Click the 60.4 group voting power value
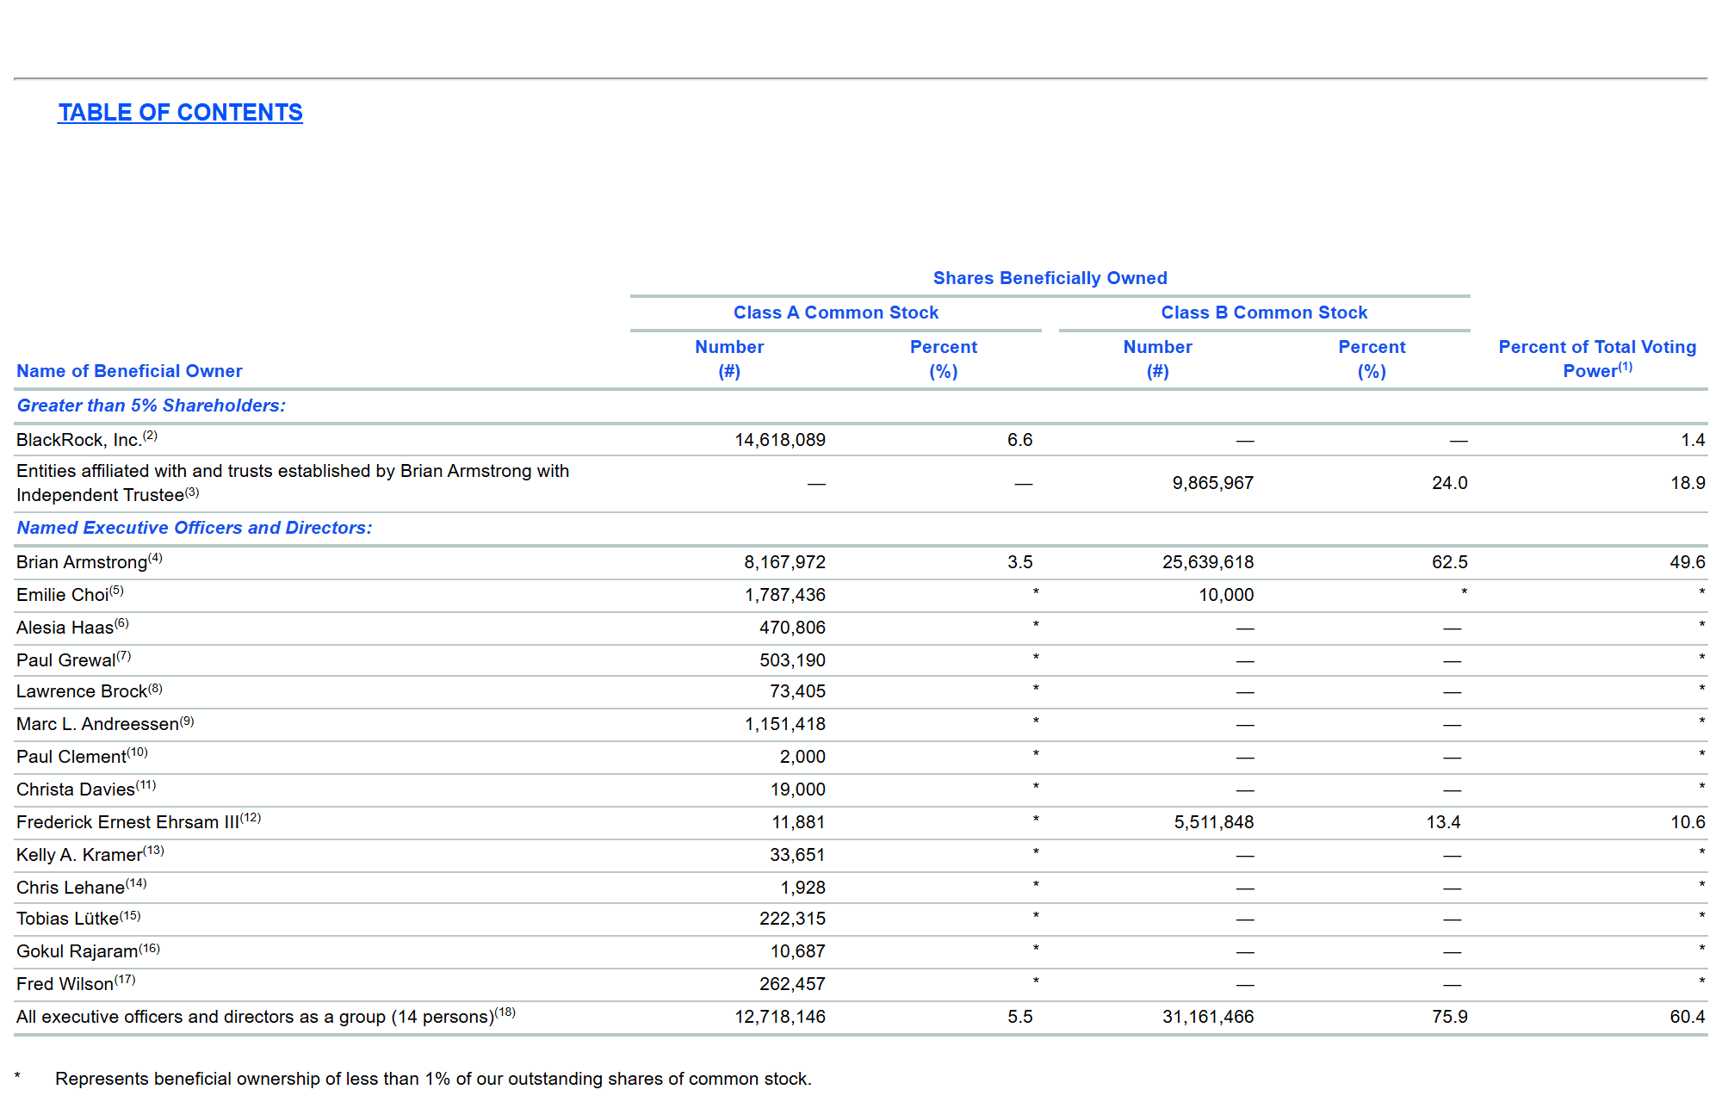The image size is (1722, 1102). (x=1688, y=1017)
